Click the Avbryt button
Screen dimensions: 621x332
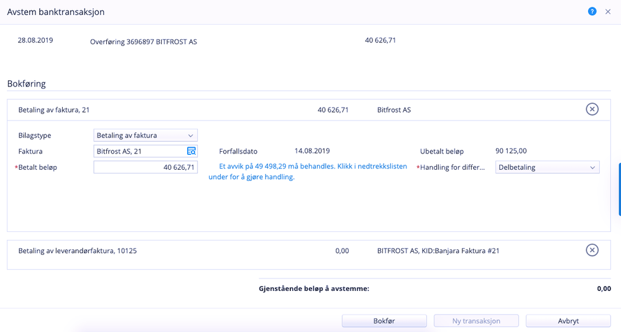click(568, 321)
